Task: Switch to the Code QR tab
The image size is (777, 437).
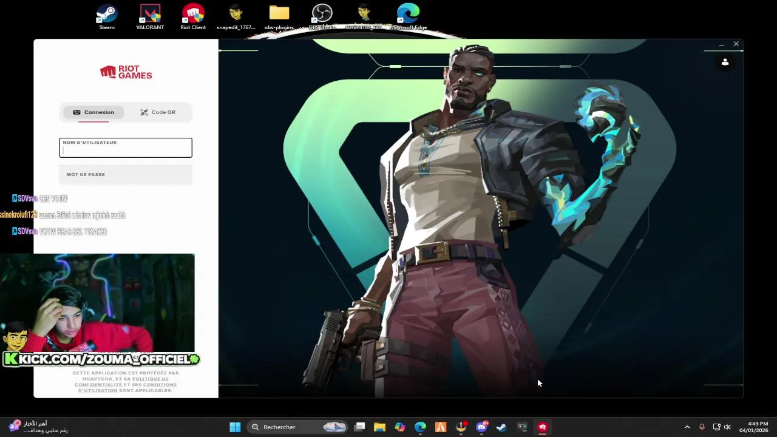Action: (x=158, y=112)
